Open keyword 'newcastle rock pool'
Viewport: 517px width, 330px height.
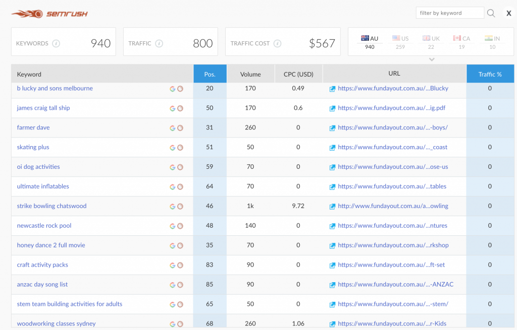click(44, 226)
